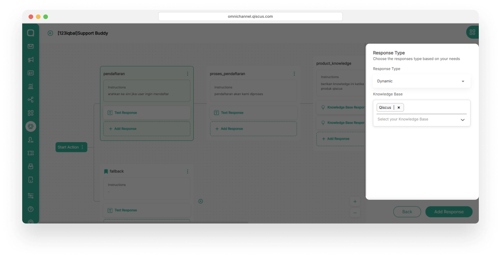Remove the Qiscus knowledge base tag
The height and width of the screenshot is (258, 501).
[399, 108]
